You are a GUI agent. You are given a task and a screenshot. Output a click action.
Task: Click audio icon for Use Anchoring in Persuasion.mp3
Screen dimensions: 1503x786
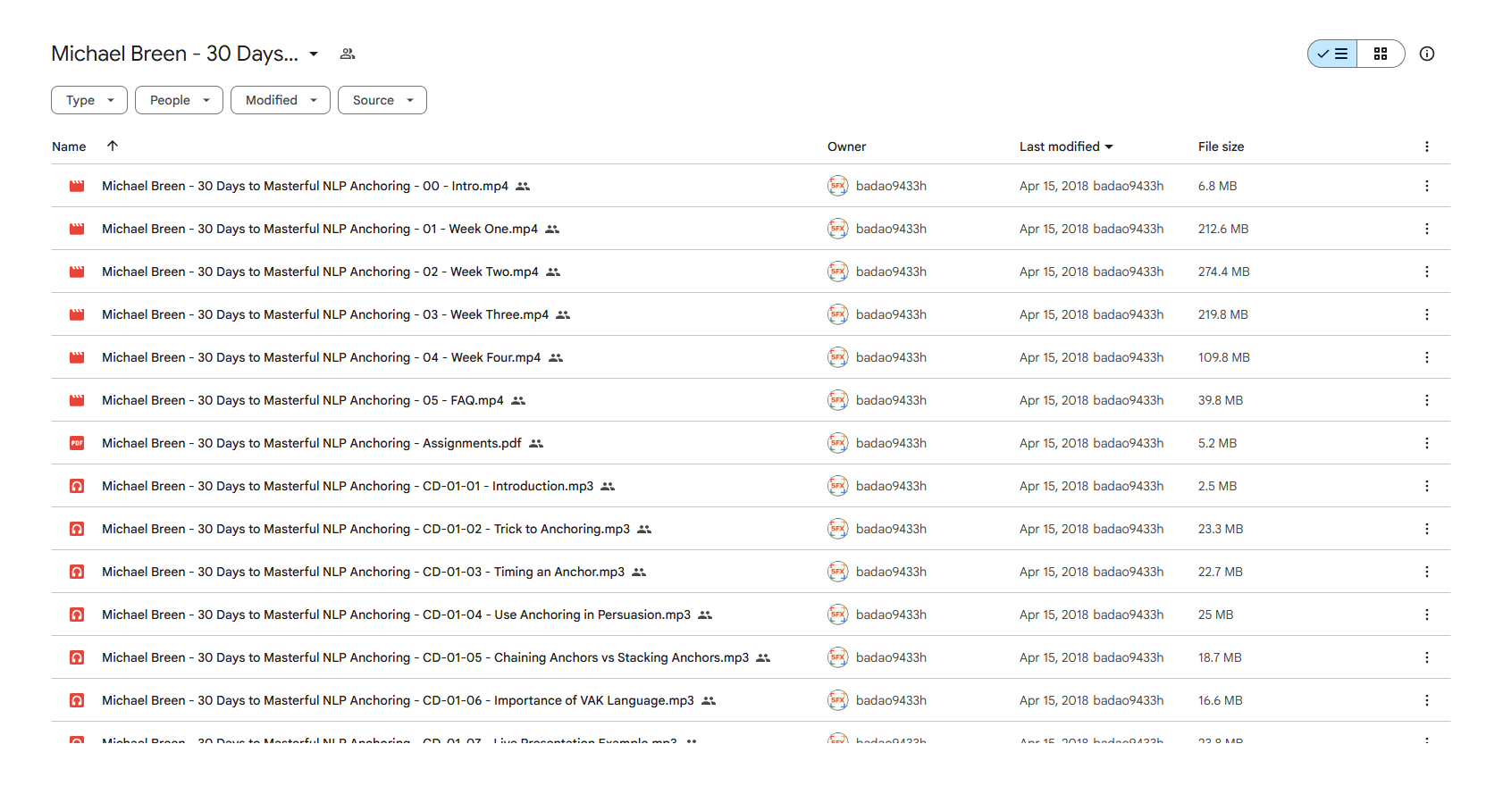(x=77, y=615)
